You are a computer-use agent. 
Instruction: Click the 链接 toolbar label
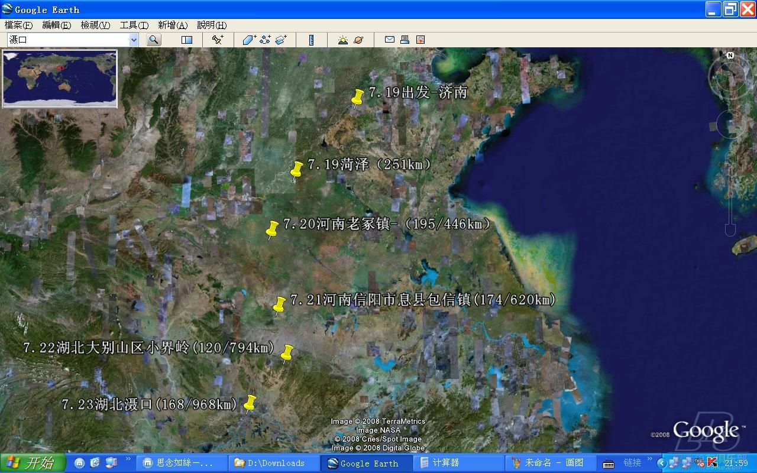tap(632, 463)
